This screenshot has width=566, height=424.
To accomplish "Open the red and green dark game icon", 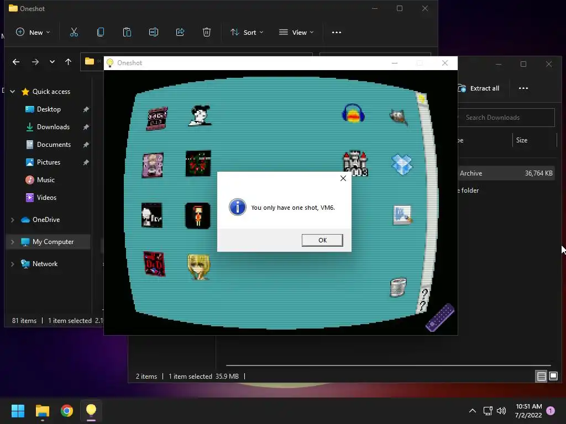I will tap(198, 163).
